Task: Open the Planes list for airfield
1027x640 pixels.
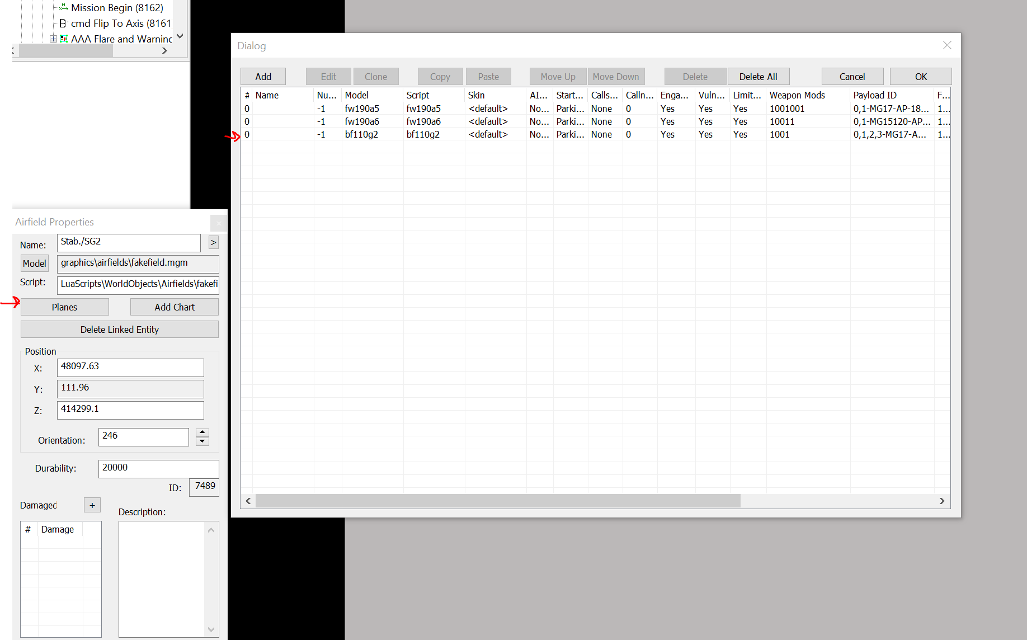Action: pyautogui.click(x=65, y=307)
